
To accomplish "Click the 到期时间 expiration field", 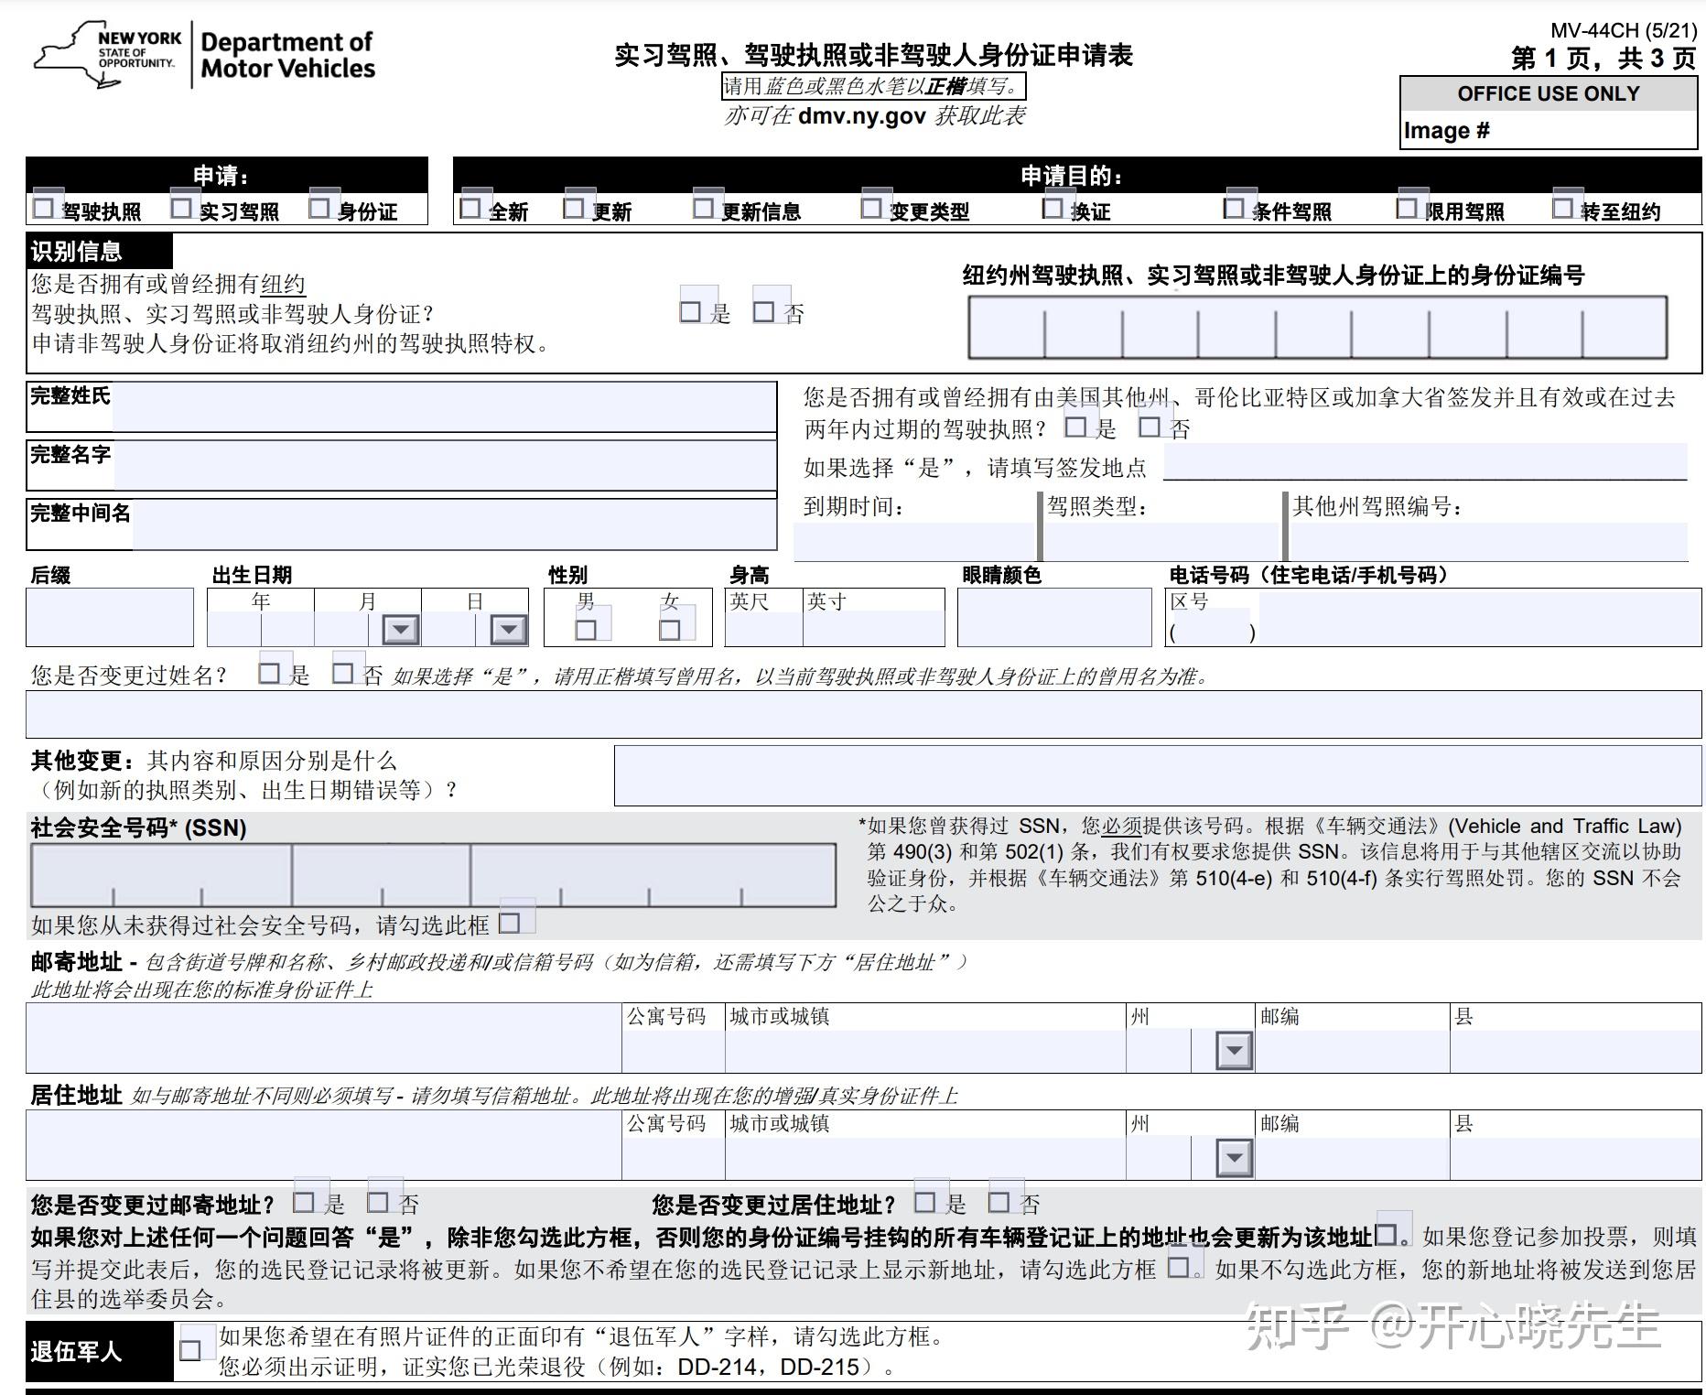I will point(915,540).
